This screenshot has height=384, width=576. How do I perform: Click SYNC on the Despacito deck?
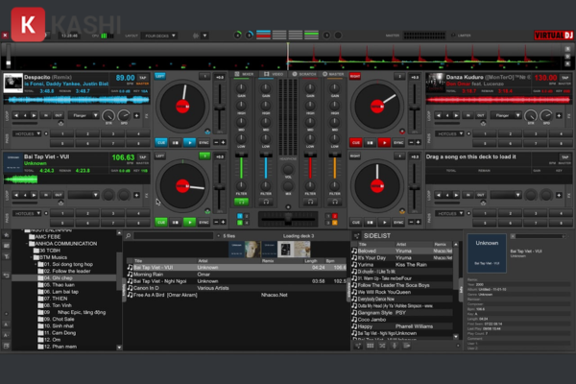pos(204,143)
